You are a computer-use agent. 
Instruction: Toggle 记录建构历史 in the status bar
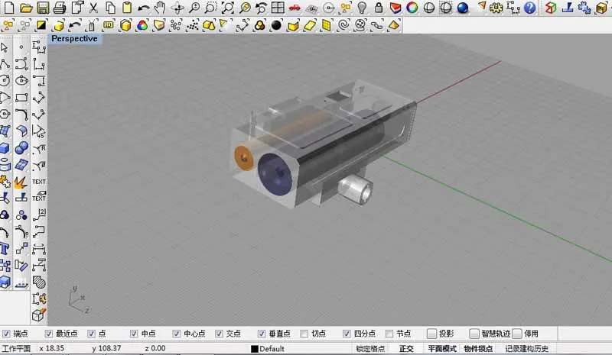pyautogui.click(x=527, y=349)
